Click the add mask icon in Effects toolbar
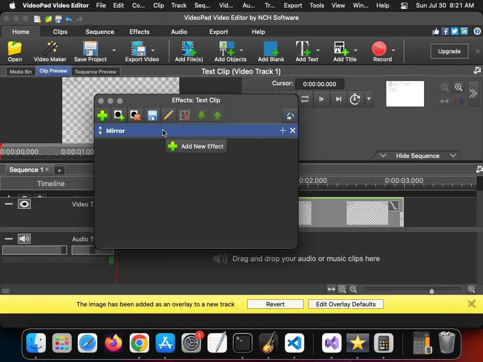The height and width of the screenshot is (362, 483). coord(119,116)
